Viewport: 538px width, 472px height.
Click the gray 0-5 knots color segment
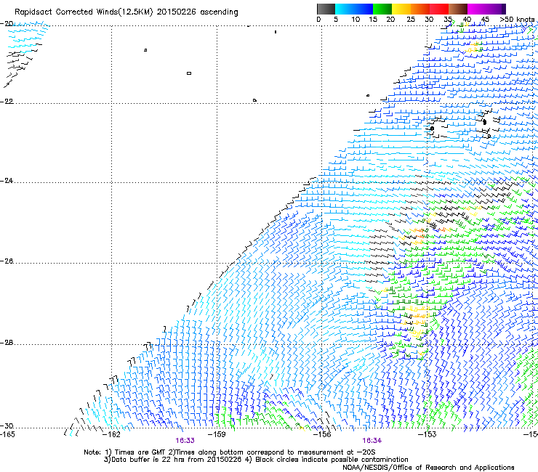tap(326, 9)
